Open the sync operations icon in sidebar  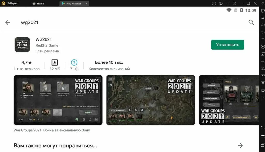pyautogui.click(x=263, y=83)
